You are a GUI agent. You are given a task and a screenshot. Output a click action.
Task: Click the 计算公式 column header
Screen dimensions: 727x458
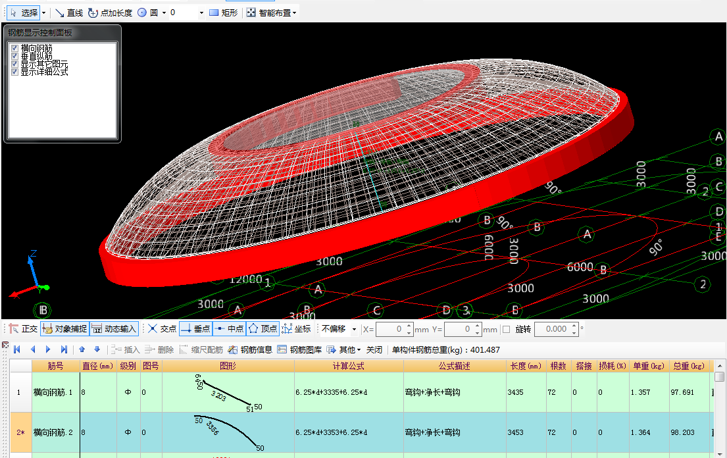click(349, 367)
